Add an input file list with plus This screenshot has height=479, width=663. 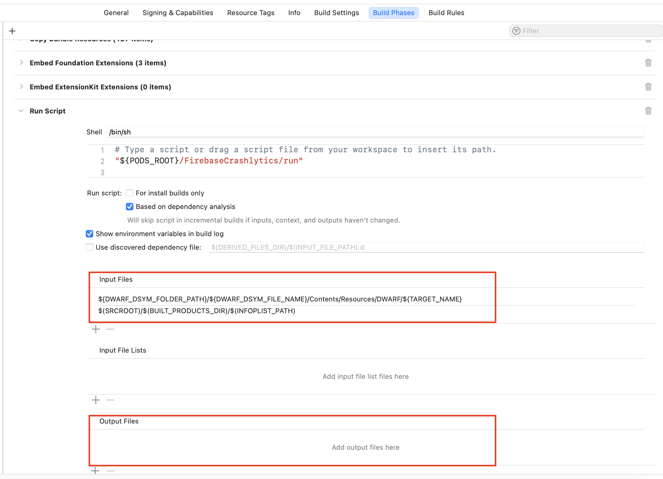coord(96,400)
